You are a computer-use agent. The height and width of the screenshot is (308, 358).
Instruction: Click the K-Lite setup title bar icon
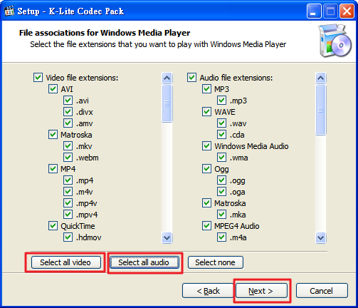[9, 11]
